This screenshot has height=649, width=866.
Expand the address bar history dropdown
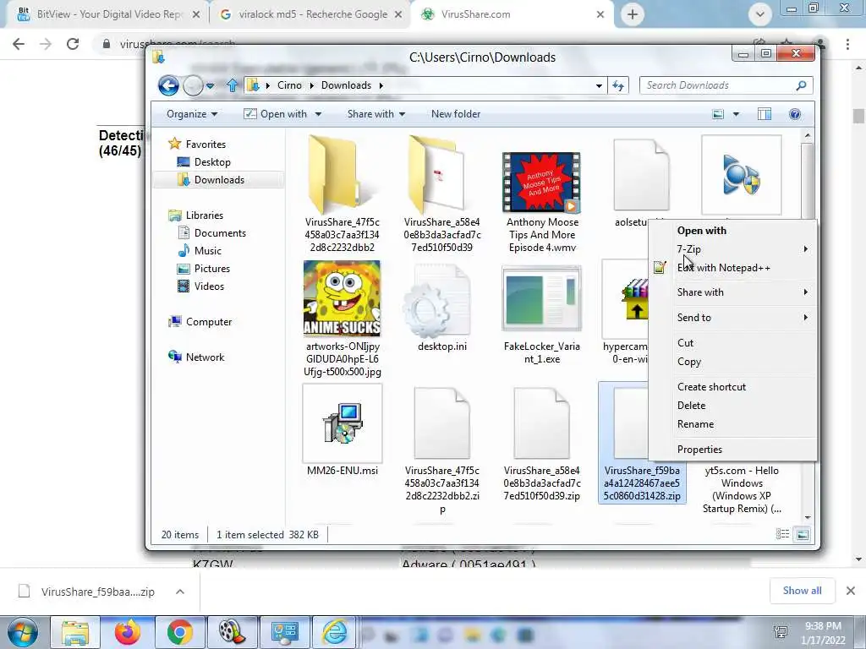(x=599, y=86)
